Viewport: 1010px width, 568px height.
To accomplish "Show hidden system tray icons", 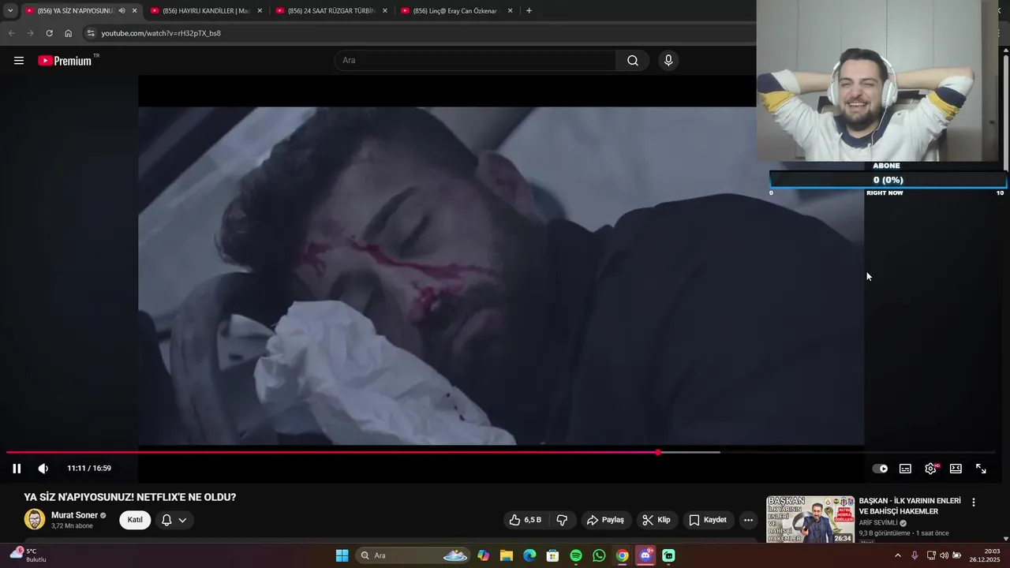I will coord(897,555).
